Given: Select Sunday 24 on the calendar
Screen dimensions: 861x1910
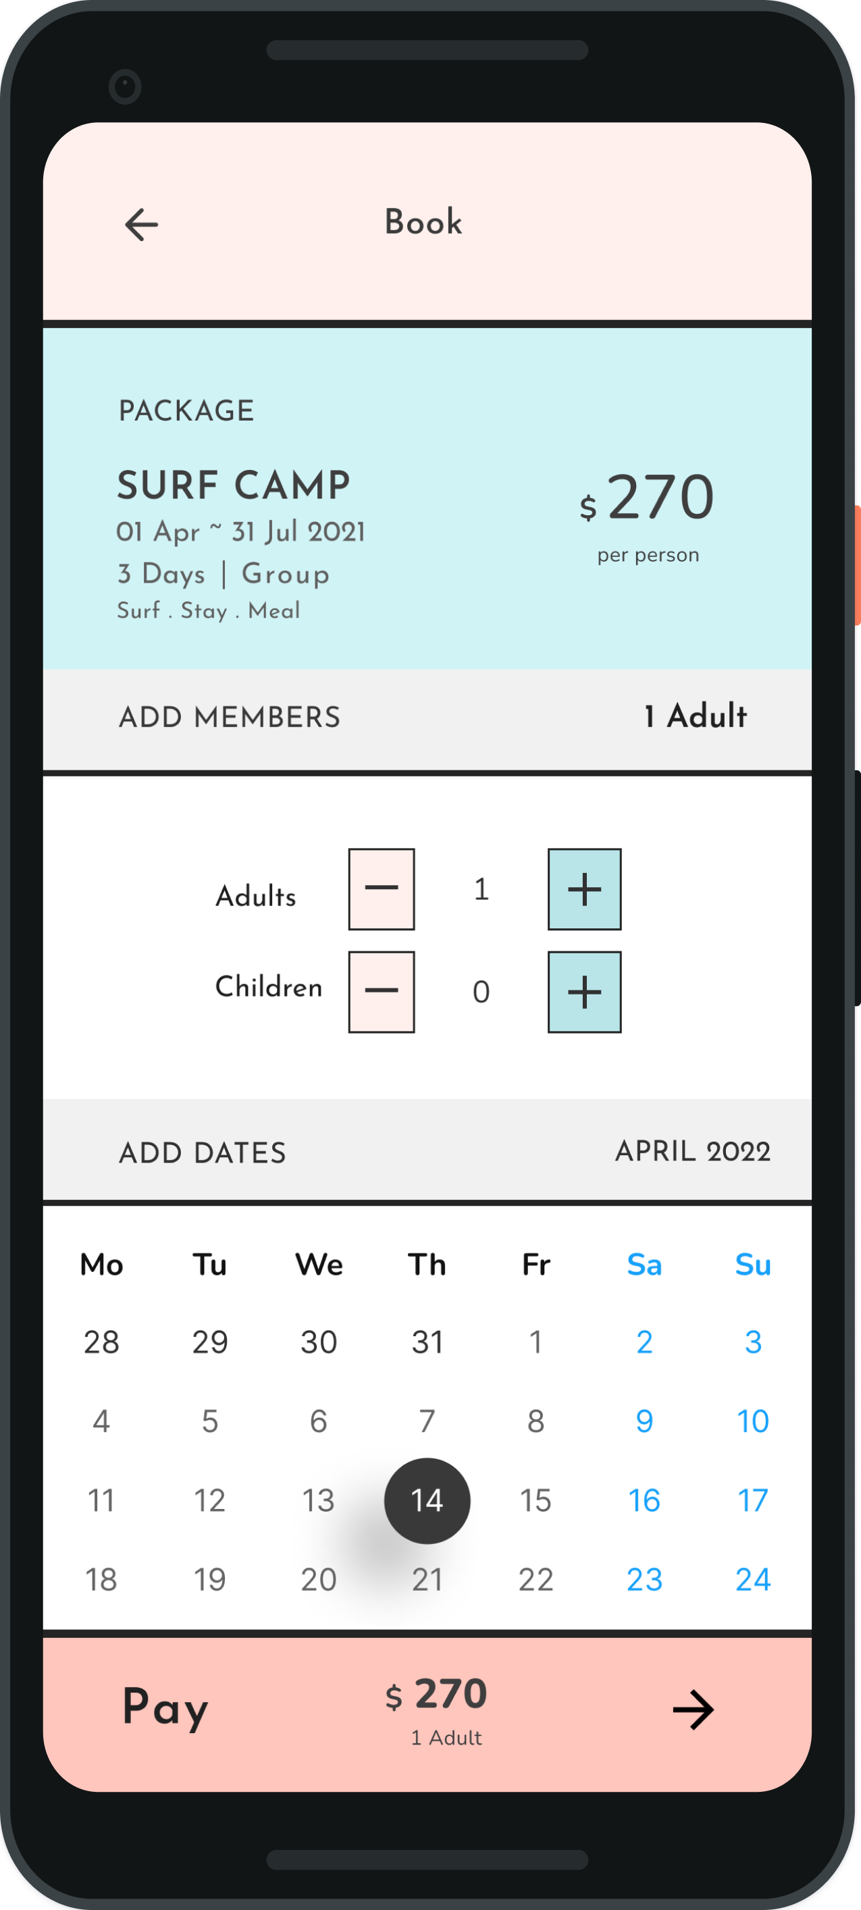Looking at the screenshot, I should pos(752,1579).
